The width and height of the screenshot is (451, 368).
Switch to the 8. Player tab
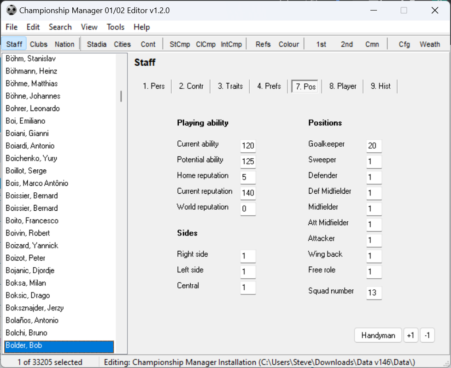[343, 86]
